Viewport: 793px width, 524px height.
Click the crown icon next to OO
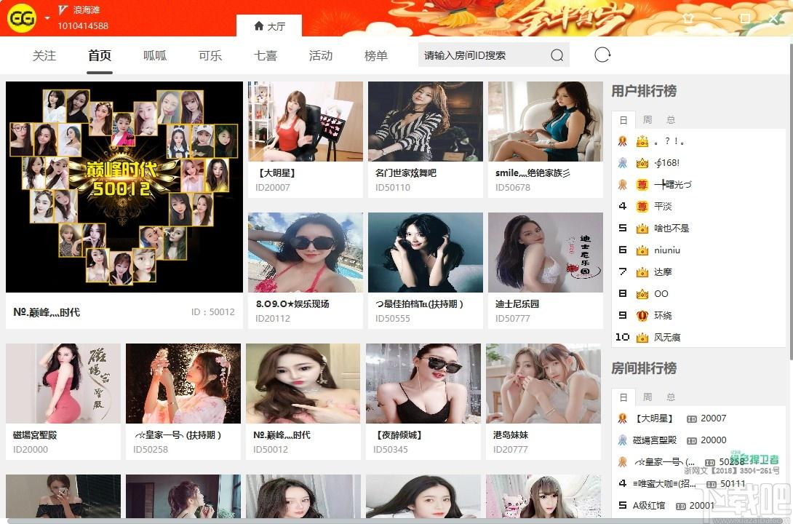(x=642, y=294)
